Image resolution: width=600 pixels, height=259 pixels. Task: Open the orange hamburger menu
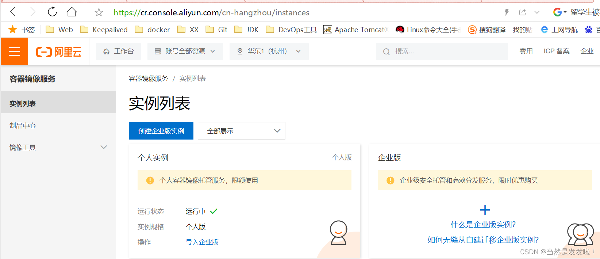pyautogui.click(x=15, y=52)
